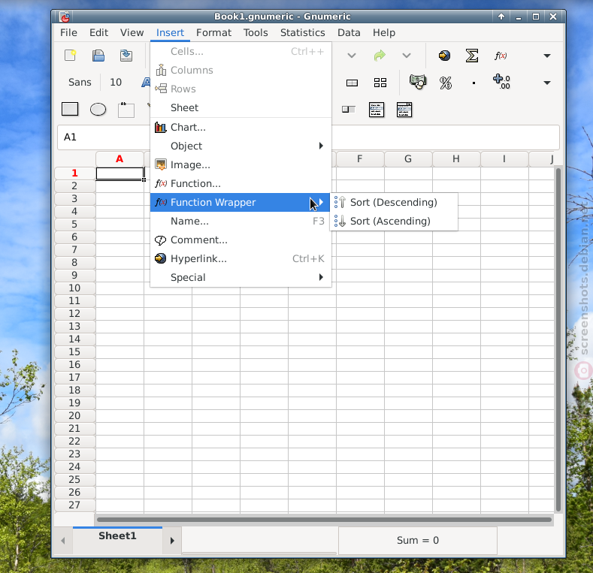Select the ellipse drawing tool

98,109
